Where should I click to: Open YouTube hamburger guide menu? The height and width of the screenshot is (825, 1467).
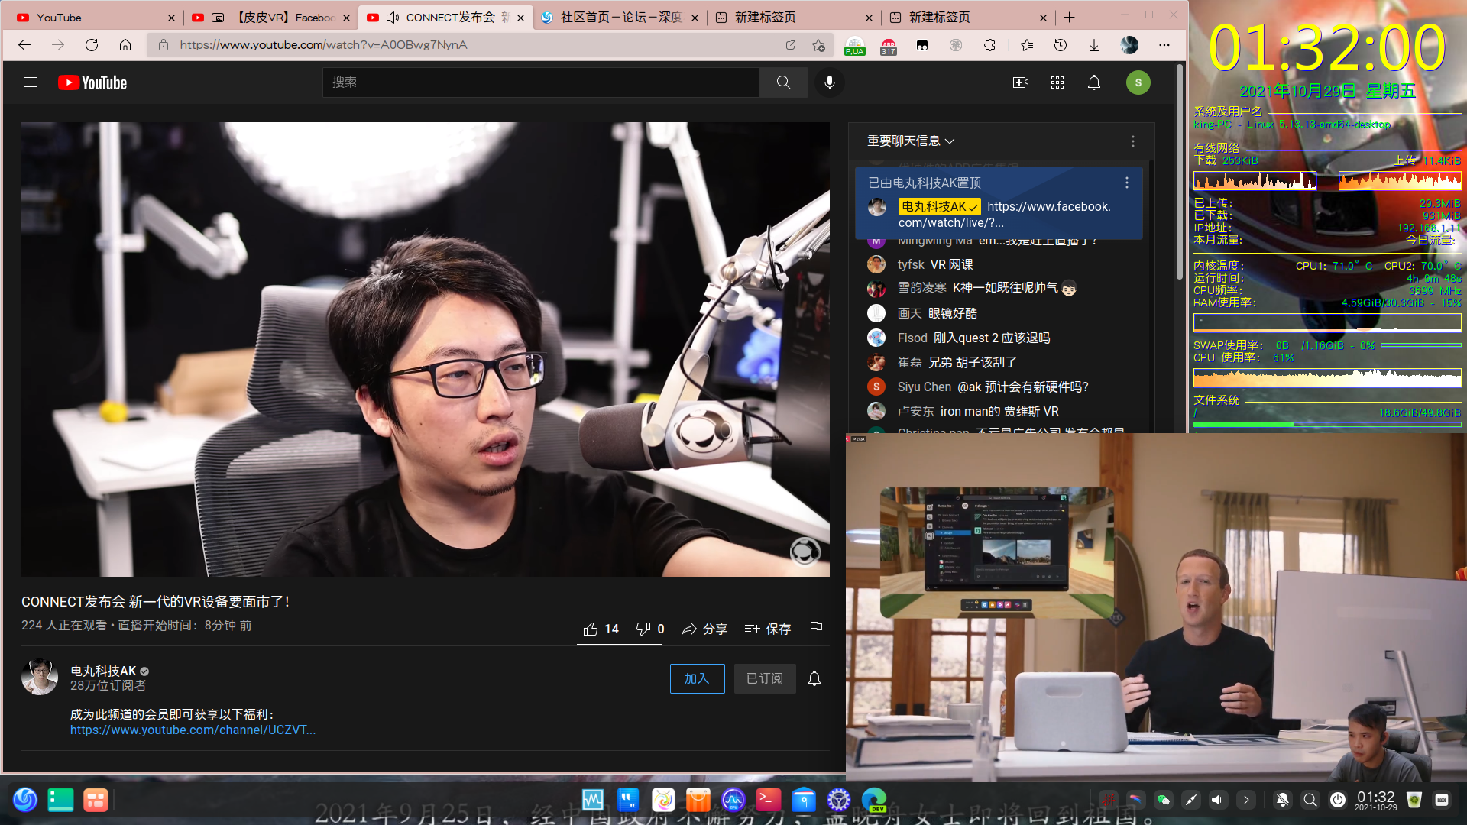pos(31,82)
